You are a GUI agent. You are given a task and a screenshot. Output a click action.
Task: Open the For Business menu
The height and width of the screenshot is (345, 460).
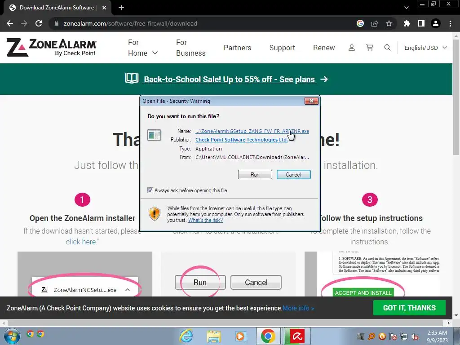pyautogui.click(x=190, y=48)
